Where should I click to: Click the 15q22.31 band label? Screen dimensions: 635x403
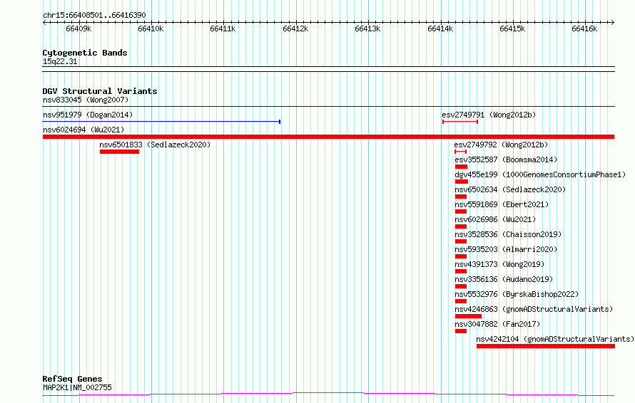(60, 62)
